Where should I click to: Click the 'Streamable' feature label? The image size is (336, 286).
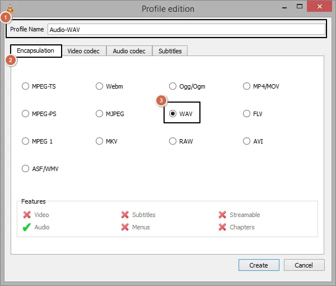245,215
